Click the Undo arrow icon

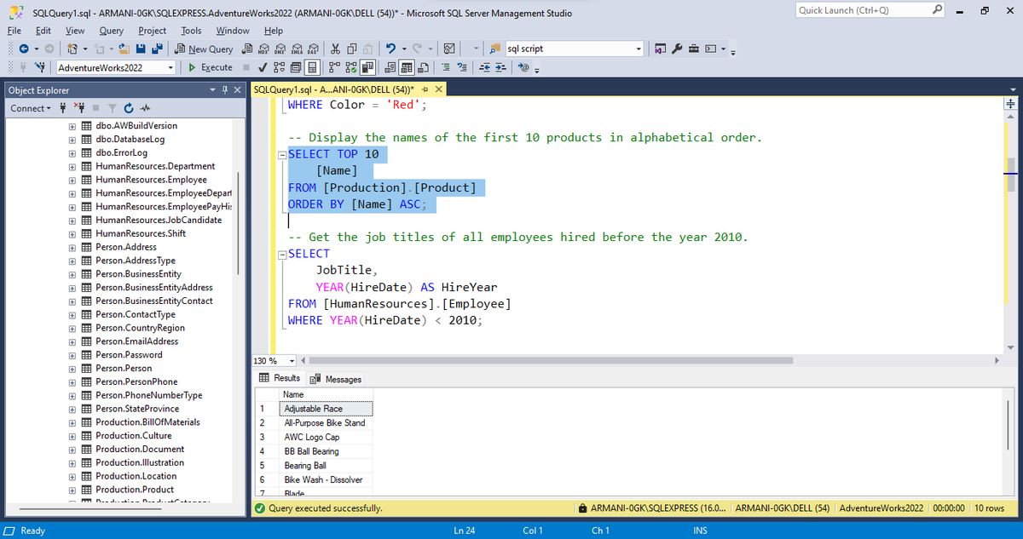pyautogui.click(x=390, y=49)
